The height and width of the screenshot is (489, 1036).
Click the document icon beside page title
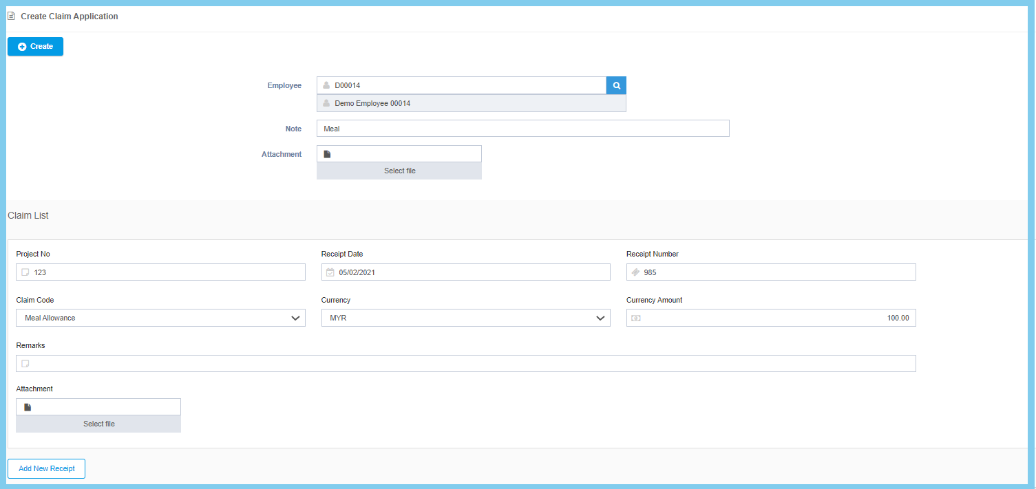pyautogui.click(x=11, y=16)
